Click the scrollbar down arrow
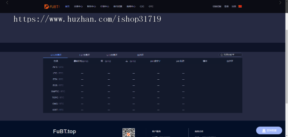This screenshot has width=288, height=137. click(286, 136)
